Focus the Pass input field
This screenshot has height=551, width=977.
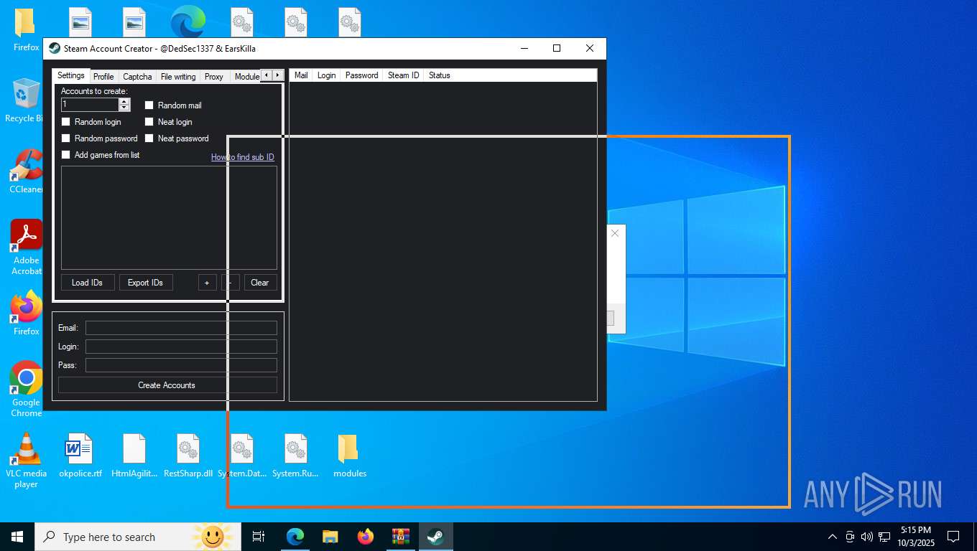coord(181,365)
